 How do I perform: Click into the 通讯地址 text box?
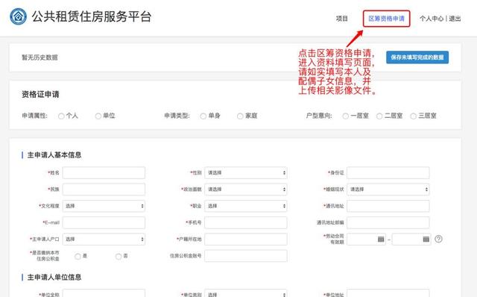tap(388, 206)
